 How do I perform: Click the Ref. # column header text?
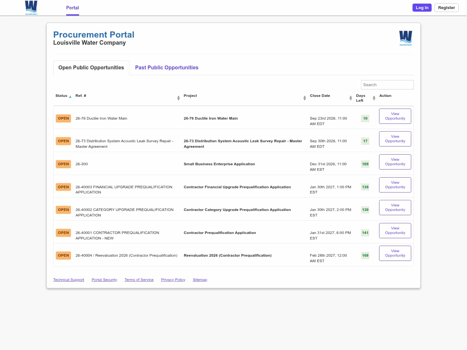(x=81, y=96)
